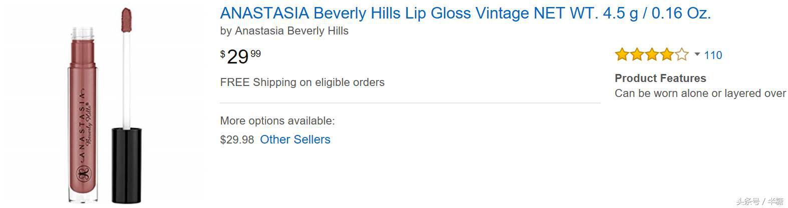Select the $29.99 main price
Viewport: 788px width, 208px height.
tap(240, 56)
